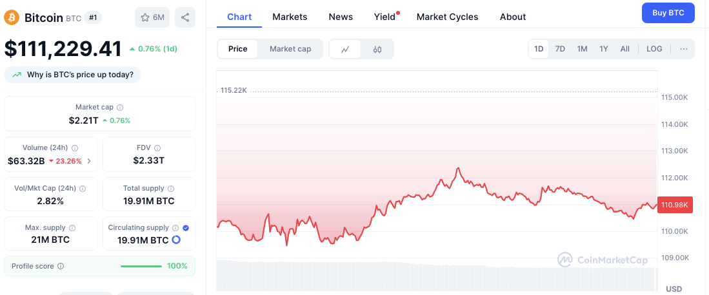This screenshot has height=295, width=709.
Task: Toggle chart to Market cap view
Action: point(290,49)
